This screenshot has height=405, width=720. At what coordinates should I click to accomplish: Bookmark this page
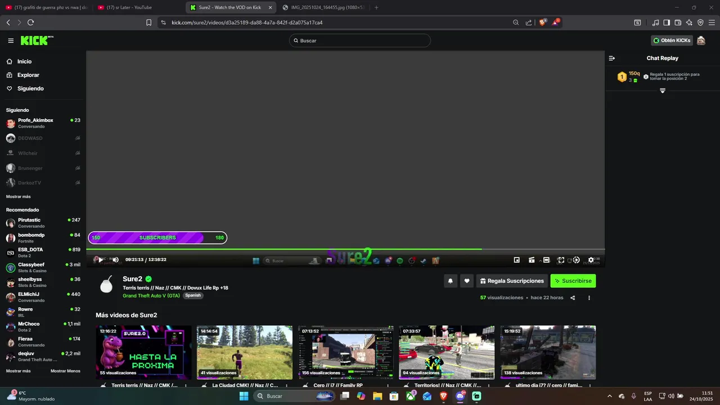click(x=148, y=22)
